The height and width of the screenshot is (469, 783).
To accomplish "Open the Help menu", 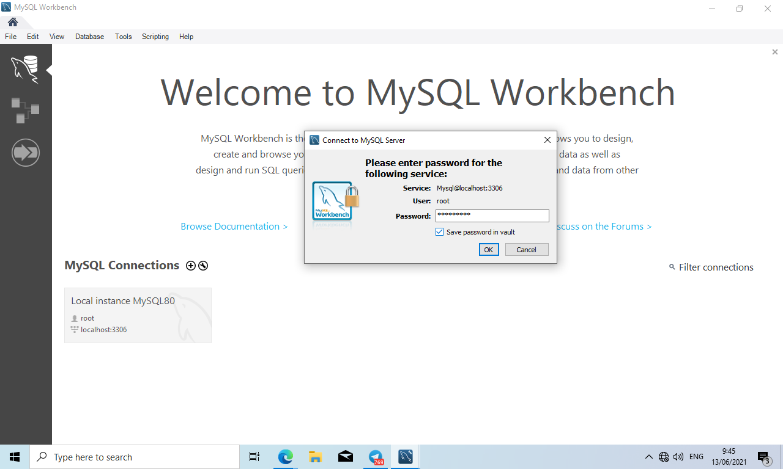I will (187, 37).
